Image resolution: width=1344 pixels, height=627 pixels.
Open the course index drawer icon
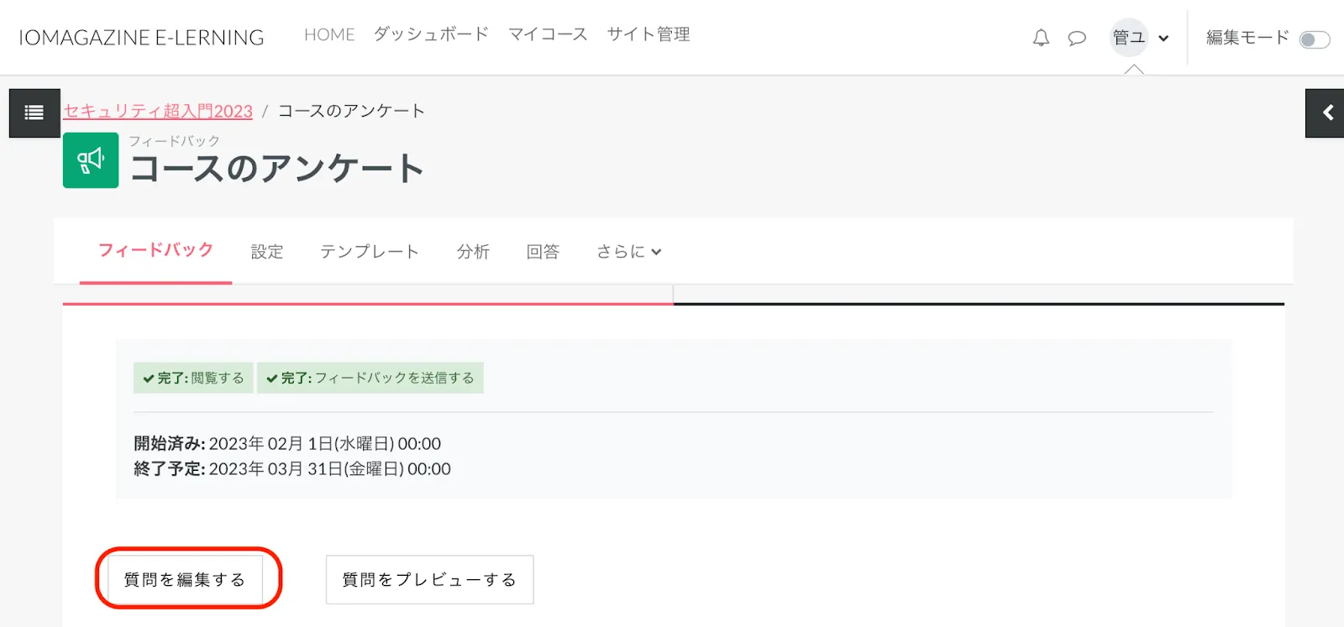[x=34, y=112]
